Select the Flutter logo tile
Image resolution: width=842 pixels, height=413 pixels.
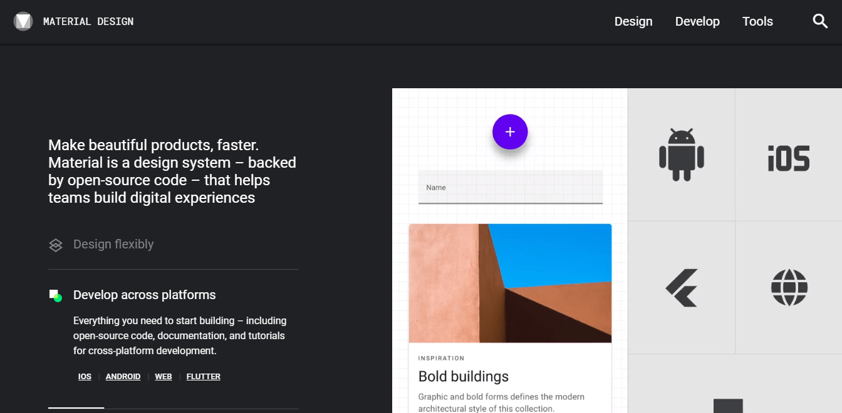[682, 288]
